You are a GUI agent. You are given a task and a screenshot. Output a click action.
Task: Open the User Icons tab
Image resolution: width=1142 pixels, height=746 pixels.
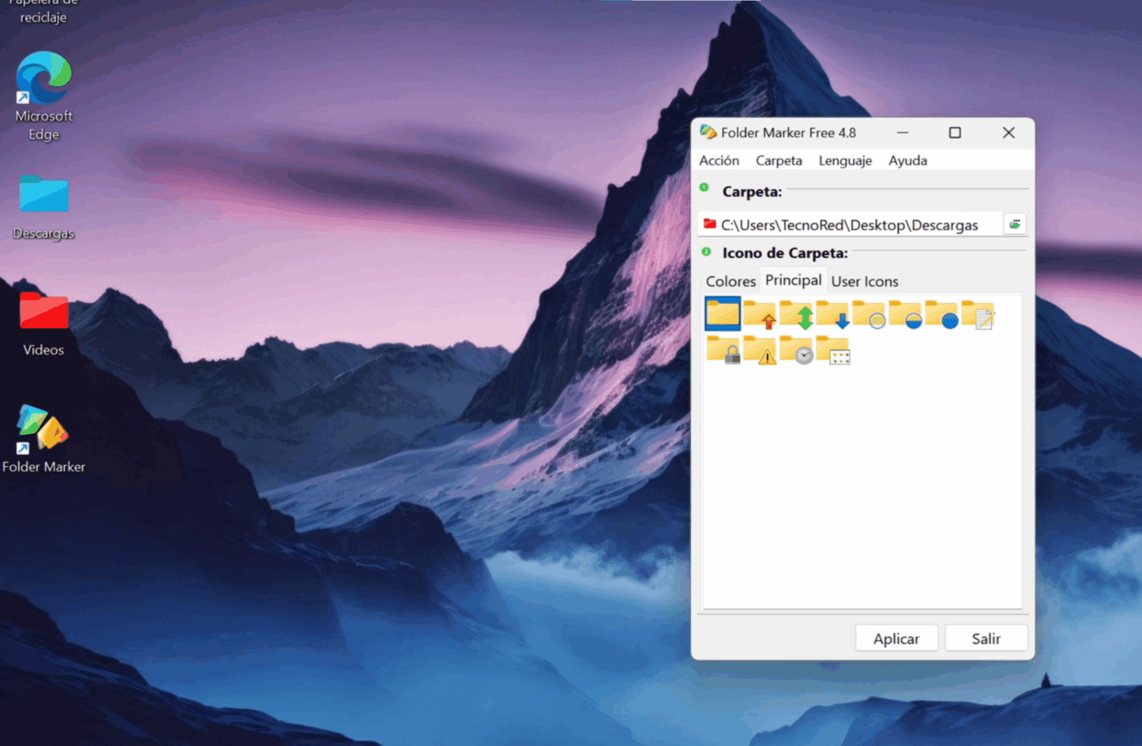click(x=864, y=281)
